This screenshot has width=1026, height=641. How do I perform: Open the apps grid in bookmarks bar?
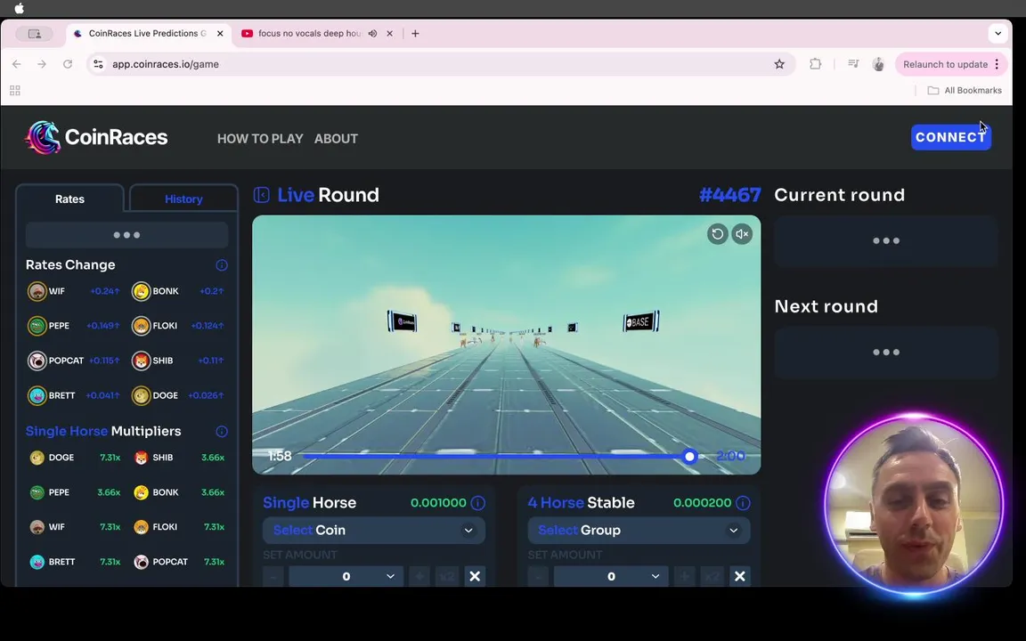tap(15, 90)
